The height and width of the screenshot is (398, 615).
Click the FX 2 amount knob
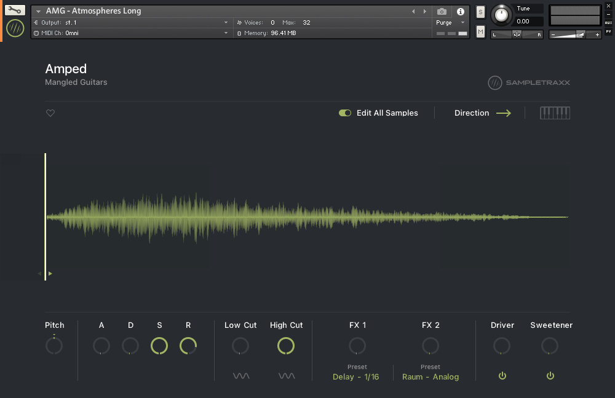click(430, 346)
